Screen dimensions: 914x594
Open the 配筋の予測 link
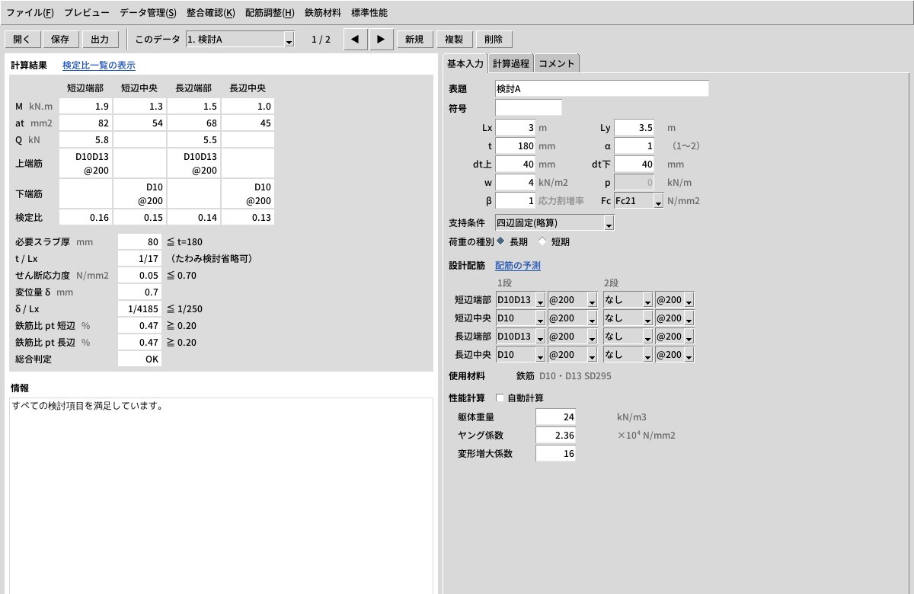(x=518, y=265)
